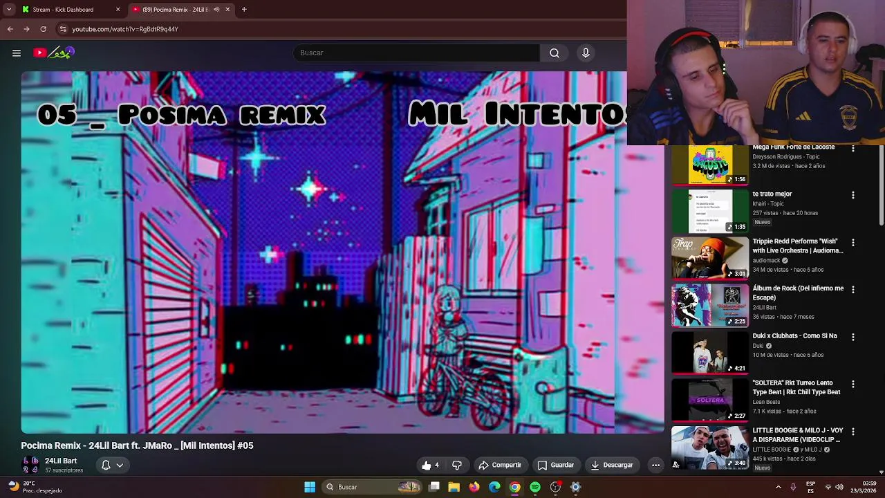The height and width of the screenshot is (498, 885).
Task: Dislike the video with the thumbs down
Action: point(457,465)
